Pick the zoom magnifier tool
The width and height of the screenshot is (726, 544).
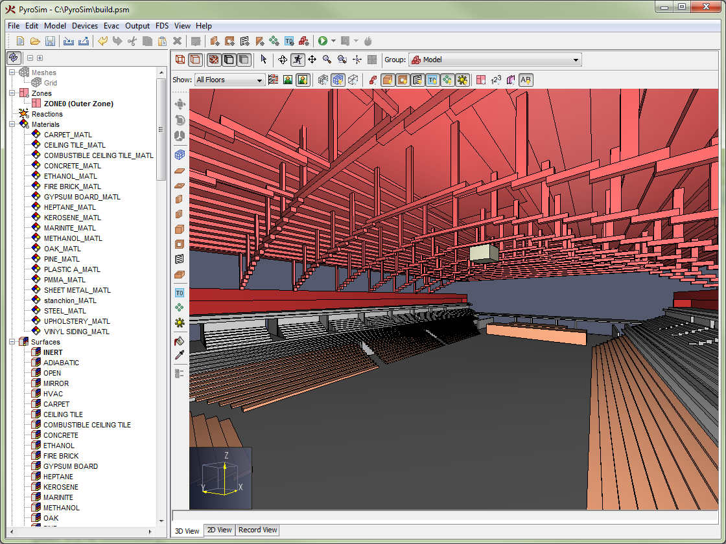click(327, 59)
